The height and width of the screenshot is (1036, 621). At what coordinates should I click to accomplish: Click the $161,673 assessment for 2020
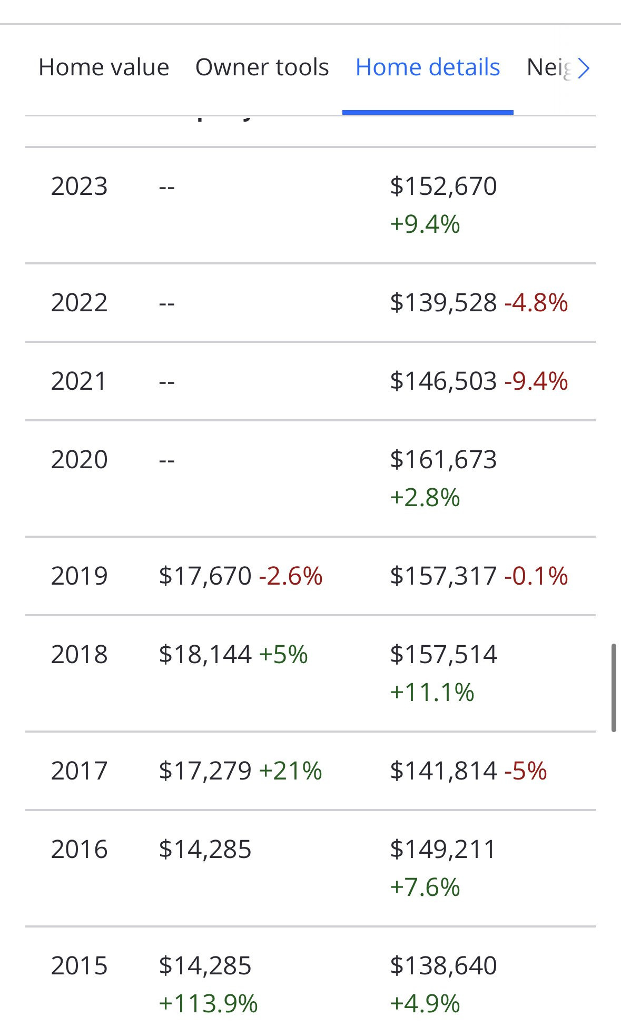click(443, 460)
